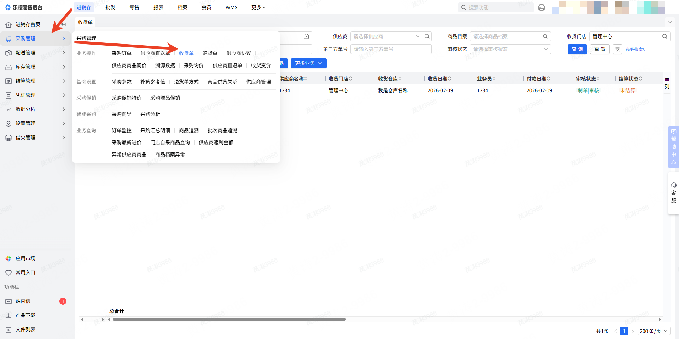Sort by 收货门店 column sort icon
This screenshot has height=339, width=679.
(x=350, y=79)
